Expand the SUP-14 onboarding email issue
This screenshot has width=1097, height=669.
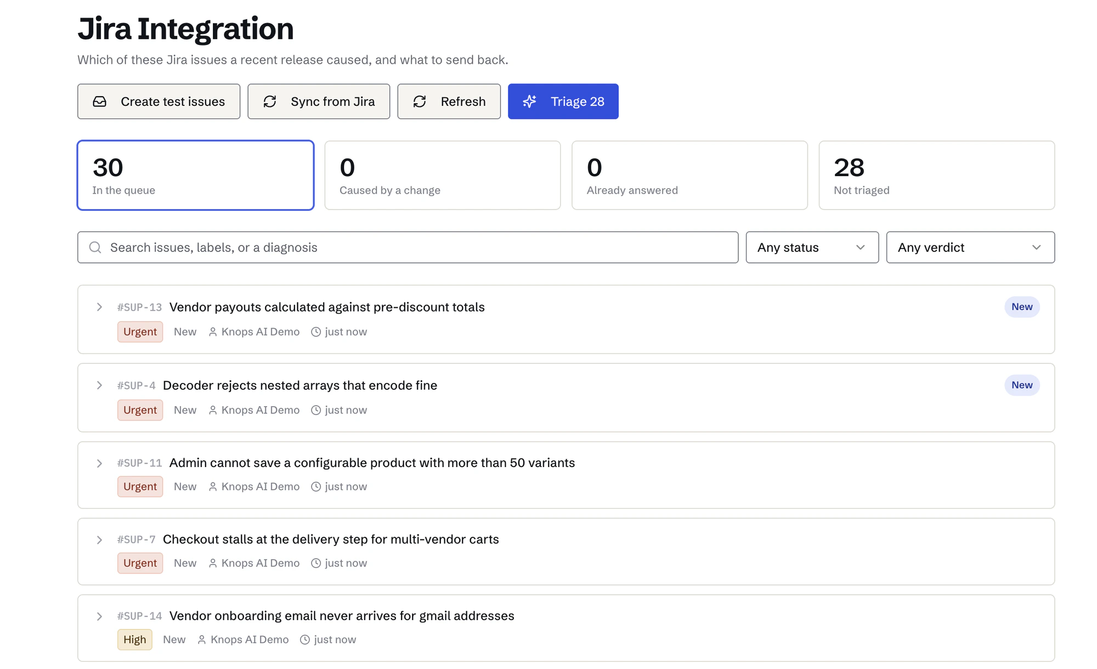tap(99, 616)
